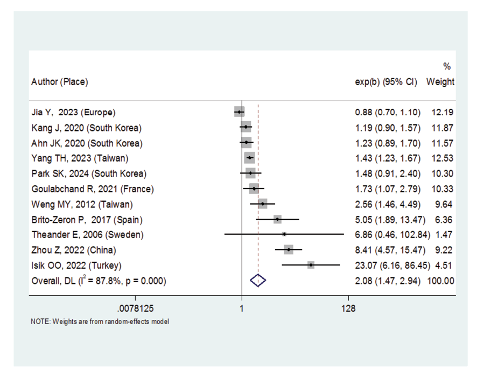Click the '.0078125' x-axis tick label

pyautogui.click(x=135, y=309)
